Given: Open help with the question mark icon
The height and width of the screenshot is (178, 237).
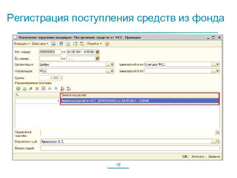Looking at the screenshot, I should (107, 44).
